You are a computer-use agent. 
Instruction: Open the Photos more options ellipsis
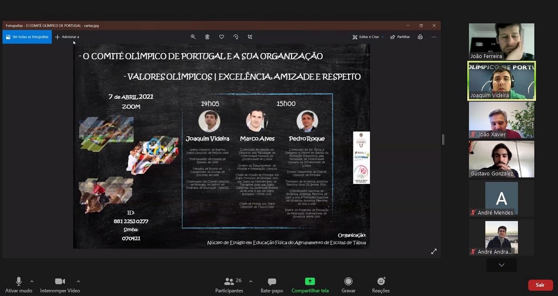pyautogui.click(x=434, y=37)
